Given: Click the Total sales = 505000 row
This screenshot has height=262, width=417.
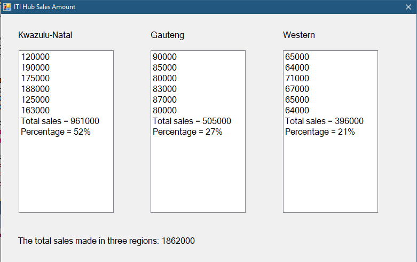Looking at the screenshot, I should (x=192, y=121).
